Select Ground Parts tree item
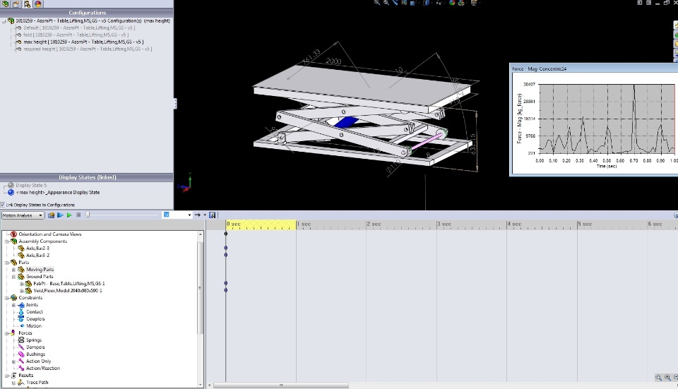 click(x=40, y=277)
